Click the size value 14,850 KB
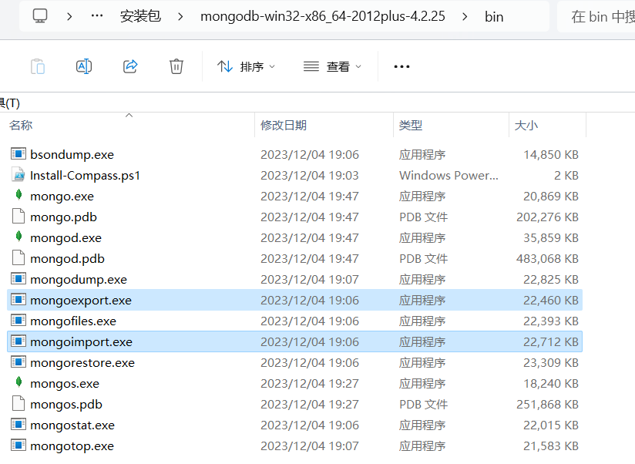Viewport: 635px width, 464px height. coord(551,155)
